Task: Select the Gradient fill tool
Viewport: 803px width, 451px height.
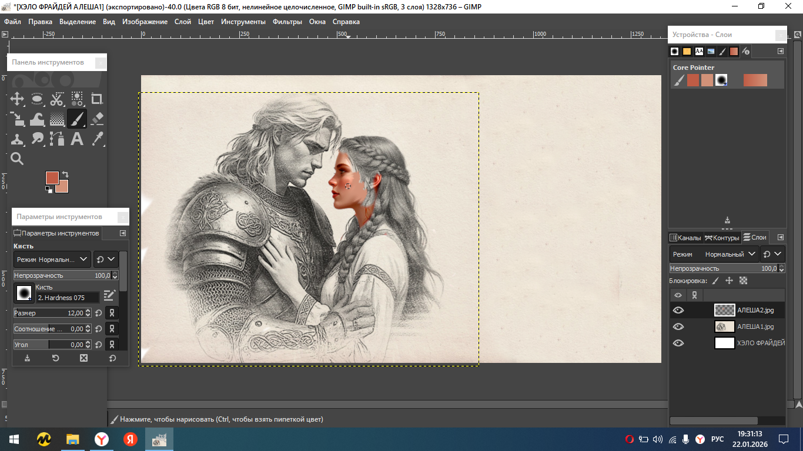Action: (57, 119)
